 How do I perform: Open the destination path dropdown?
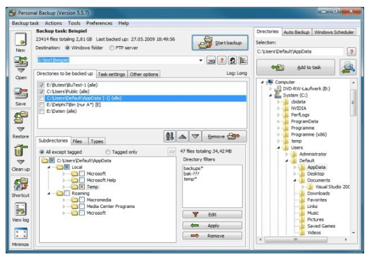pos(200,60)
